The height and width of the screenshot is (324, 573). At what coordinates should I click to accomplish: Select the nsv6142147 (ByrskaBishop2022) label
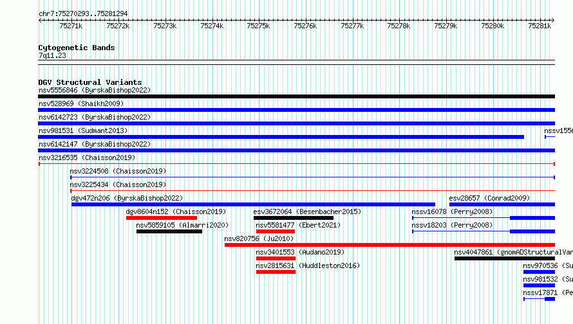point(95,144)
